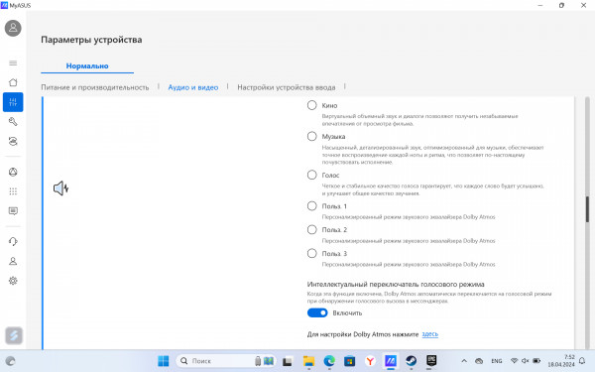Open the battery icon in system tray

536,361
